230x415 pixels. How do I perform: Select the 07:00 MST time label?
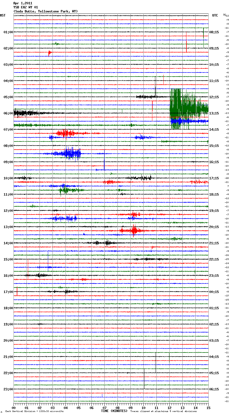[x=8, y=130]
